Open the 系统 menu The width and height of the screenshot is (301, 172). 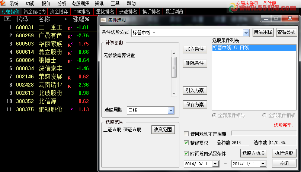click(x=14, y=3)
